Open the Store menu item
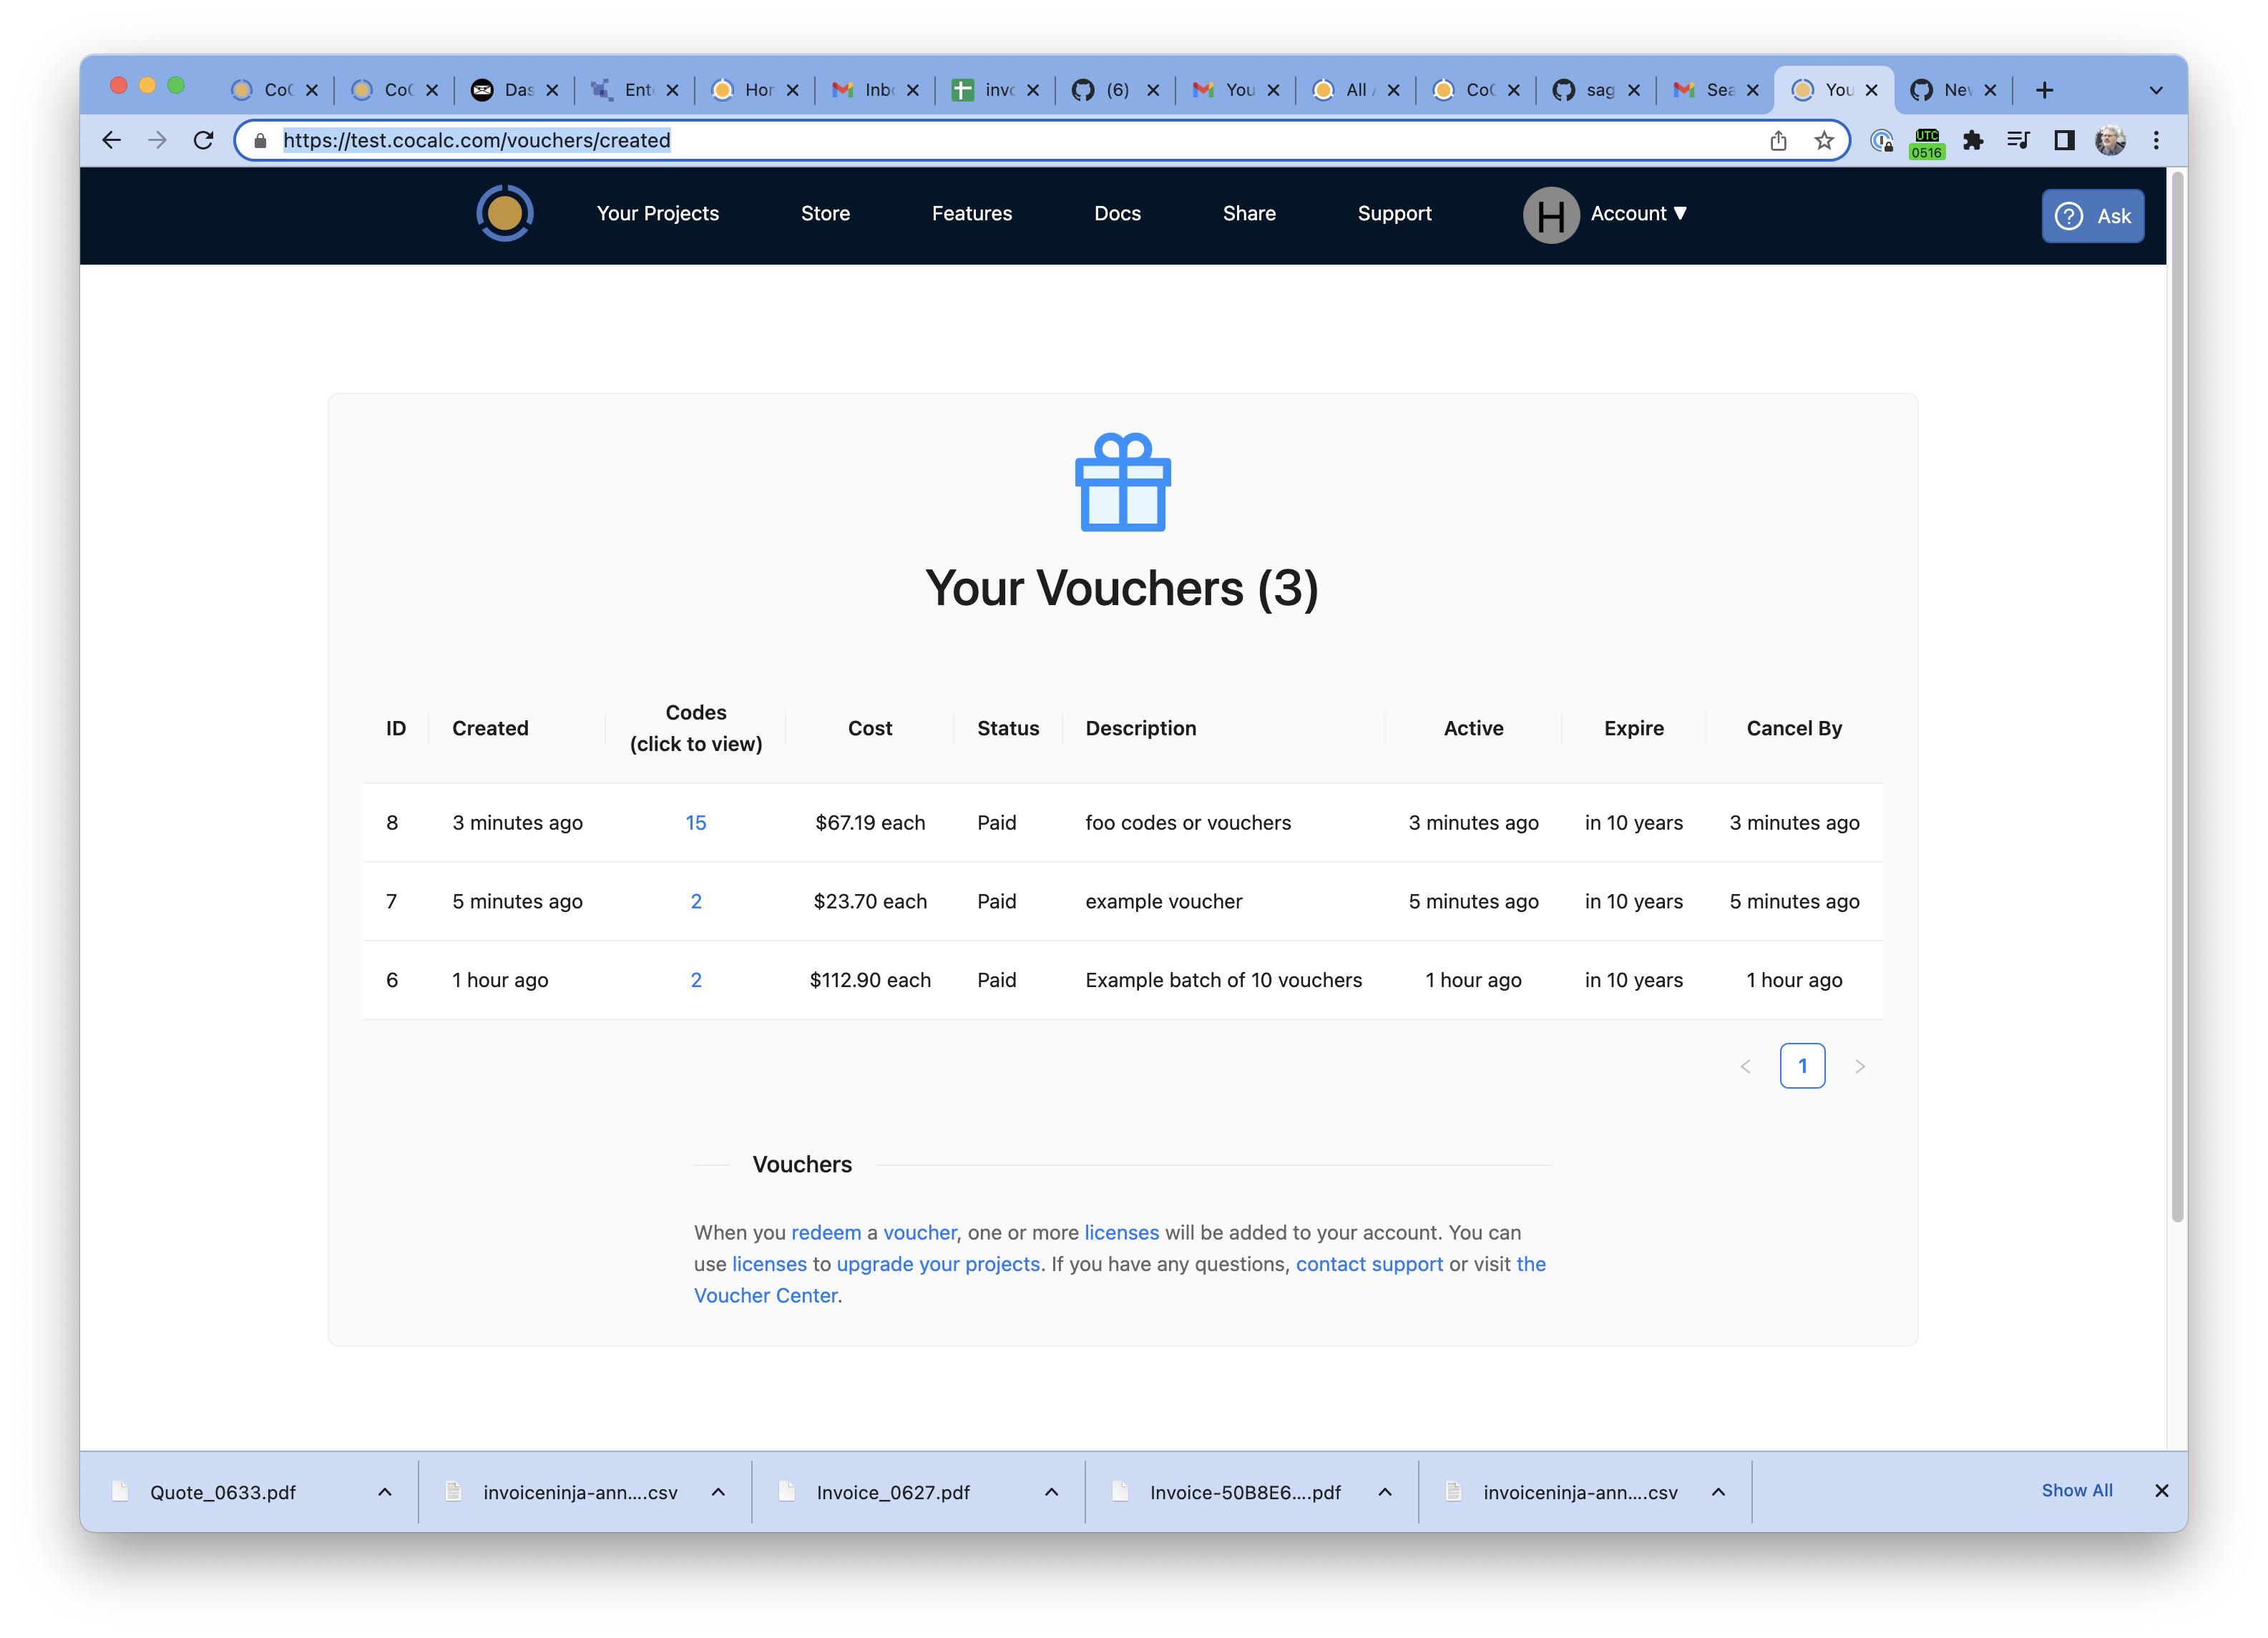2268x1638 pixels. tap(825, 213)
